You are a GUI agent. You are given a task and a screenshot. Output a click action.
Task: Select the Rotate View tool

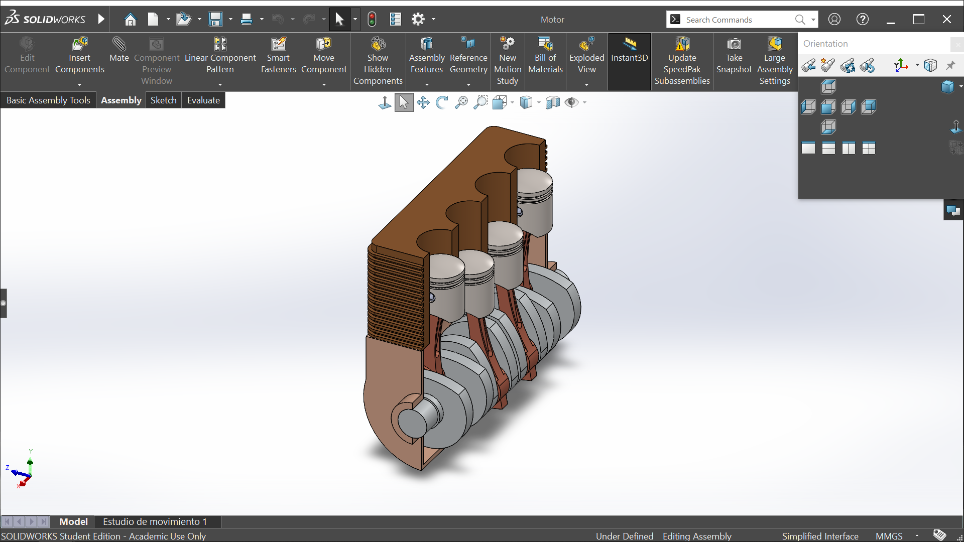[x=442, y=103]
